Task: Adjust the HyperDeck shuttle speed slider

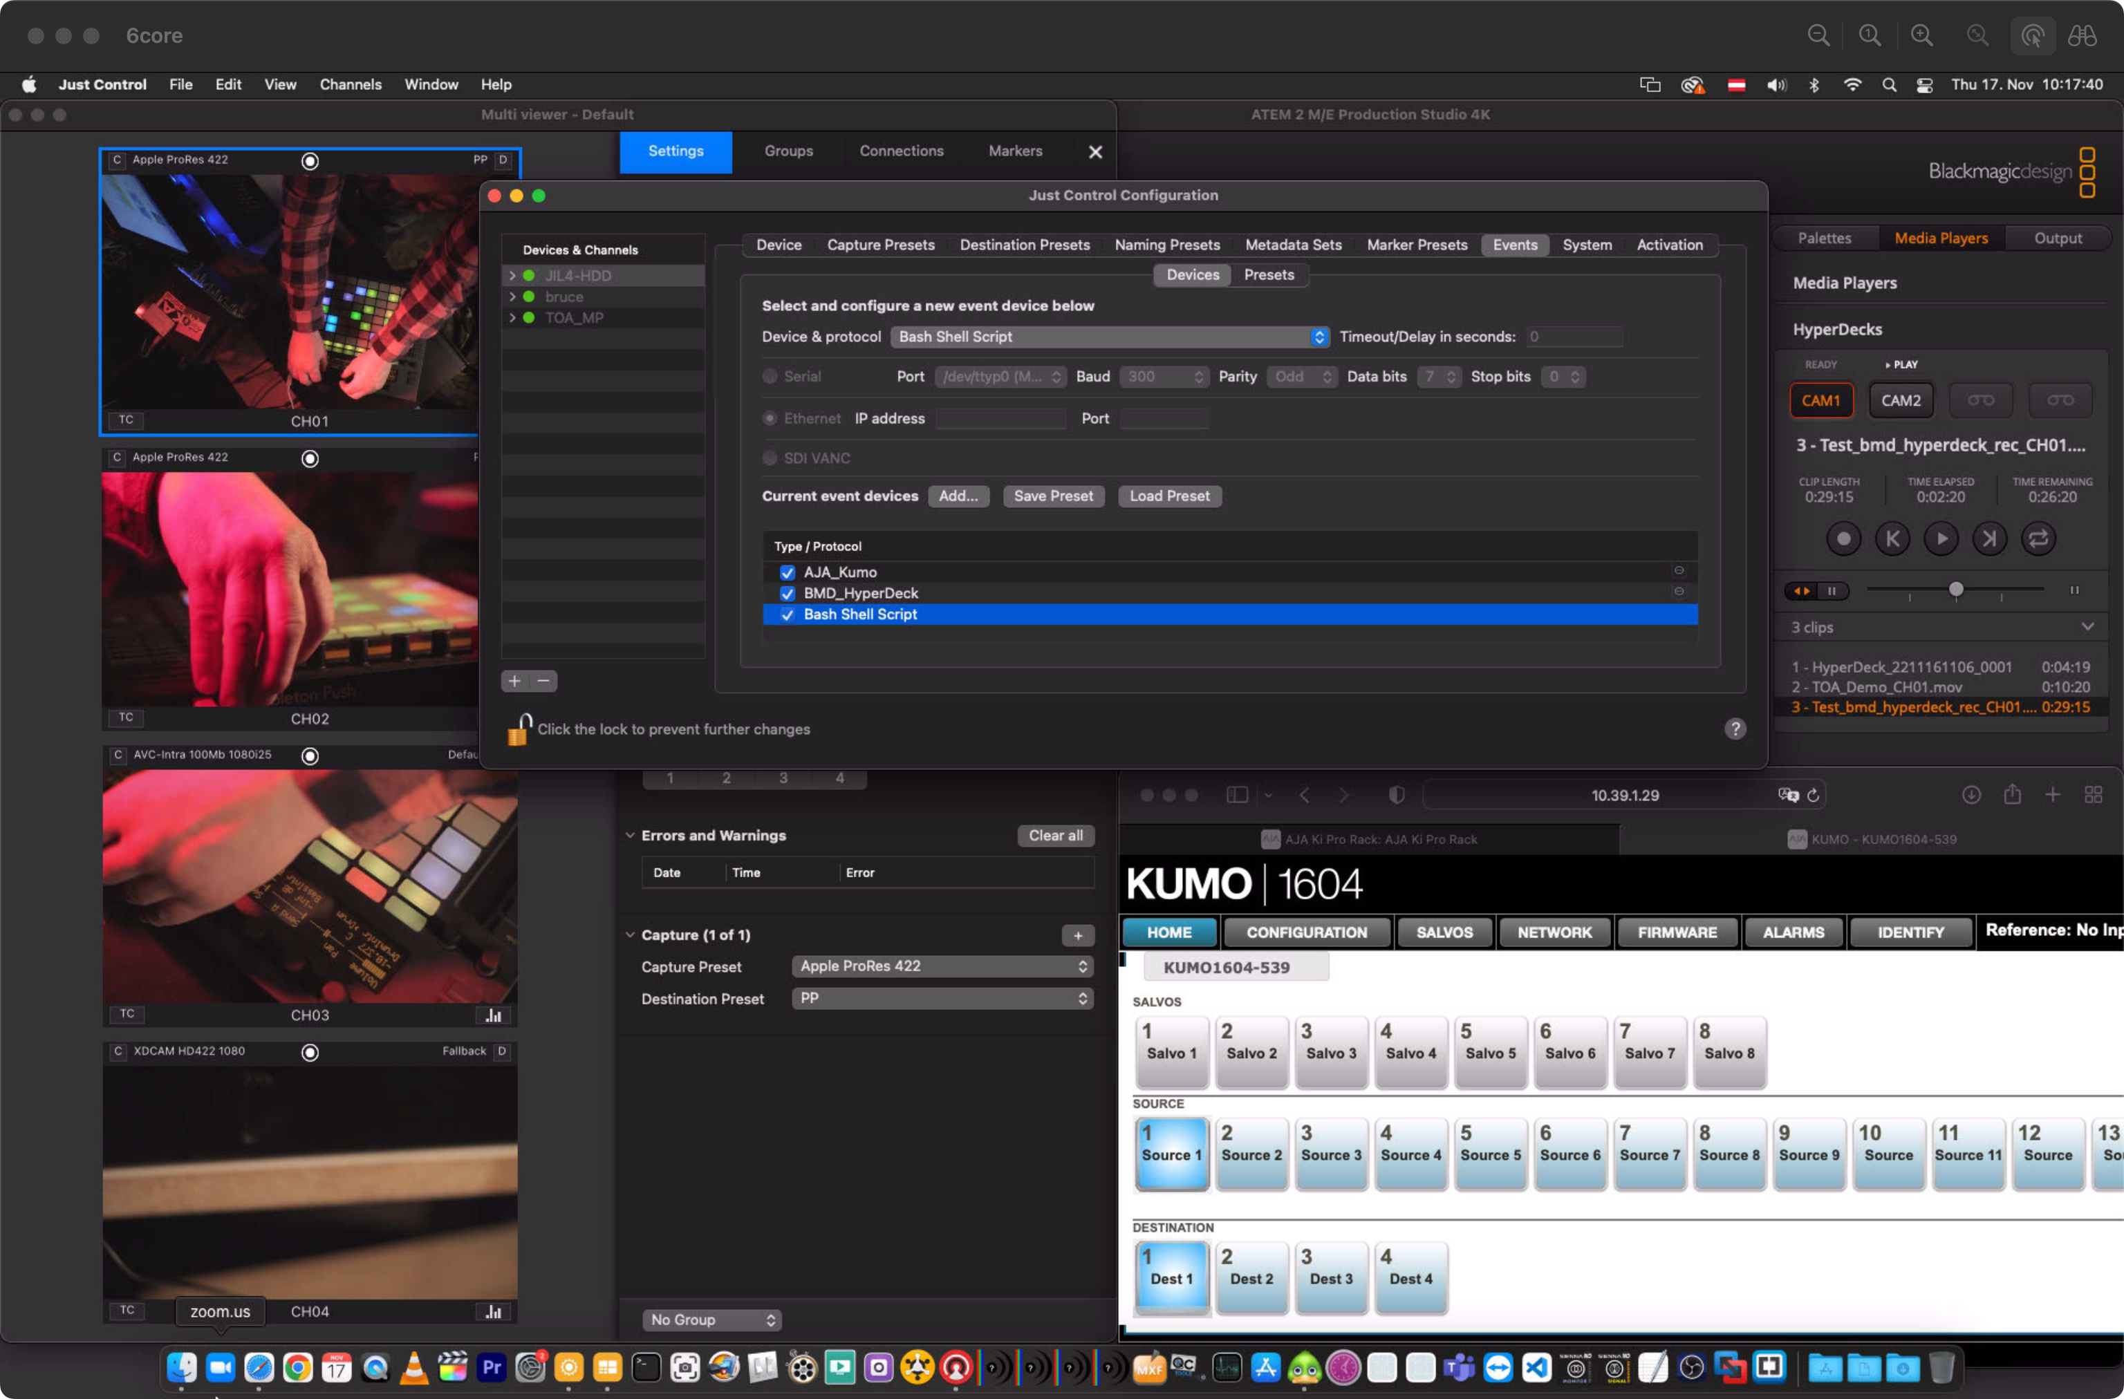Action: point(1955,590)
